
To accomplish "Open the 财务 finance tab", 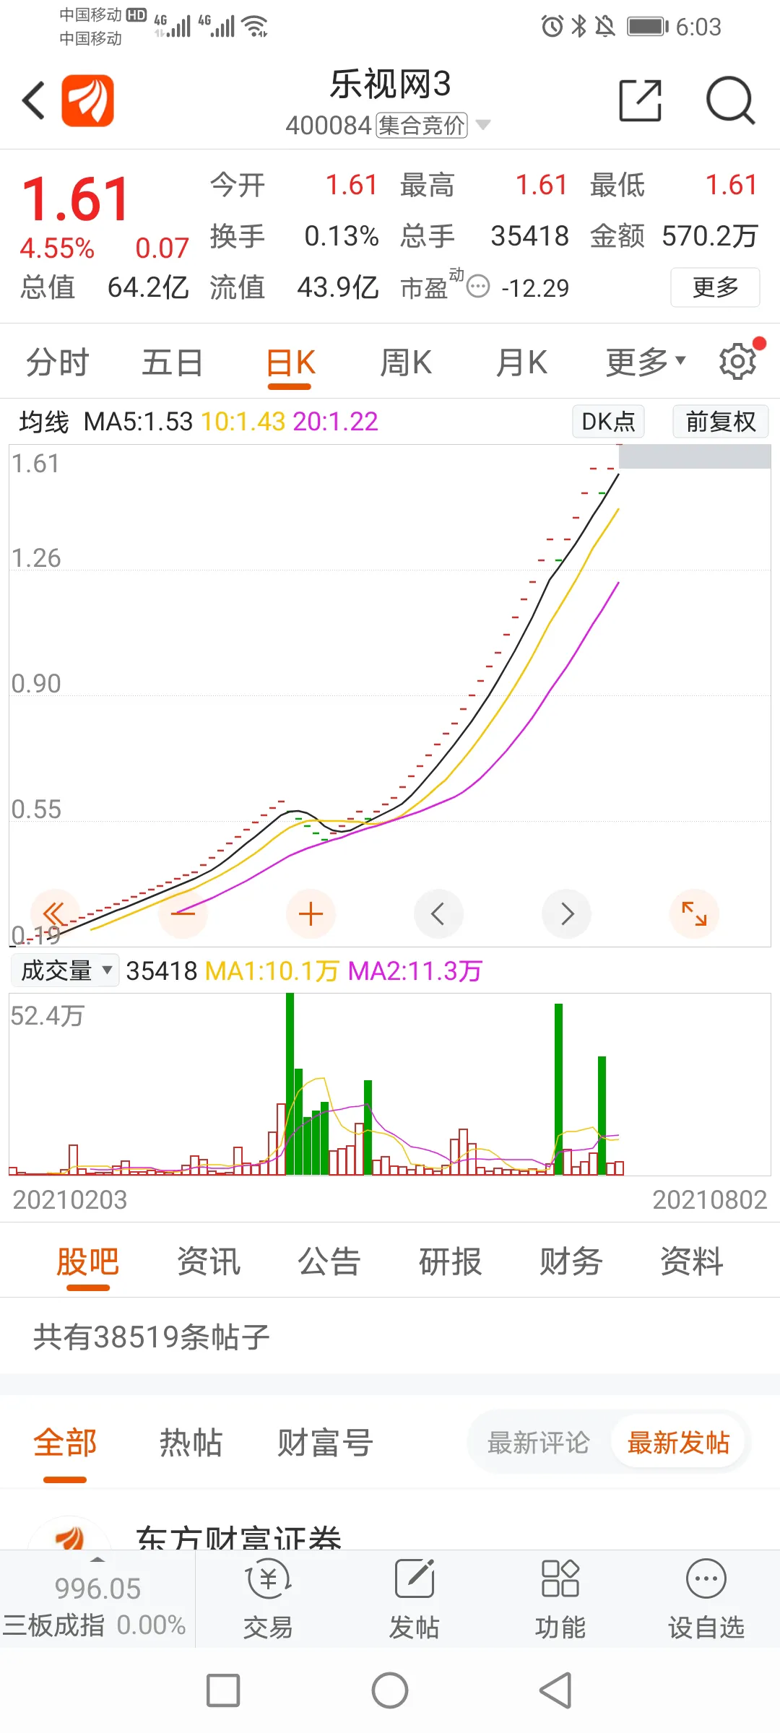I will (571, 1261).
